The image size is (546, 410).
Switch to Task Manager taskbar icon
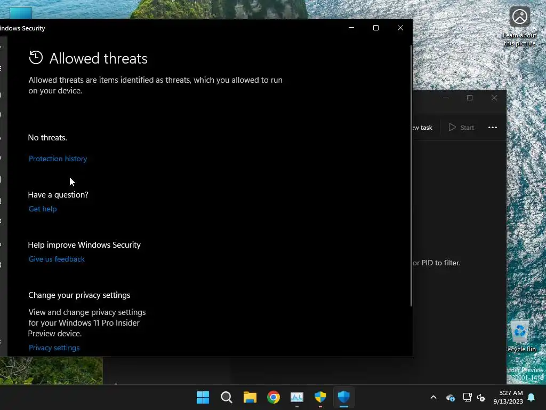pyautogui.click(x=296, y=397)
